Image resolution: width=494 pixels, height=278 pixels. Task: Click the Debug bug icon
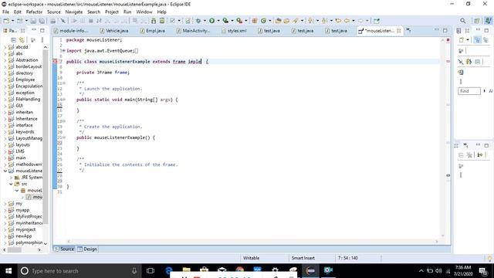click(x=198, y=21)
